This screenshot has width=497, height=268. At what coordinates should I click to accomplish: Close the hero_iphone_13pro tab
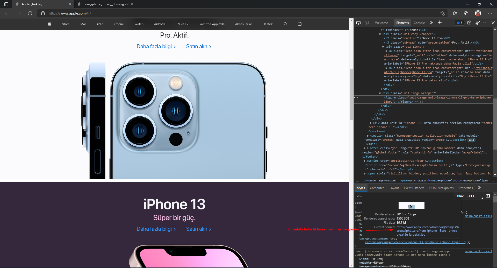(132, 4)
